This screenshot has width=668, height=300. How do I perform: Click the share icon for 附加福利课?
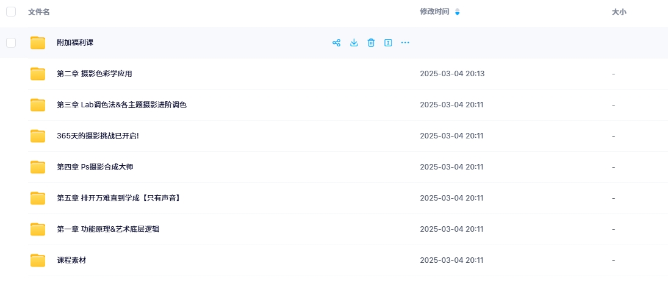[336, 43]
